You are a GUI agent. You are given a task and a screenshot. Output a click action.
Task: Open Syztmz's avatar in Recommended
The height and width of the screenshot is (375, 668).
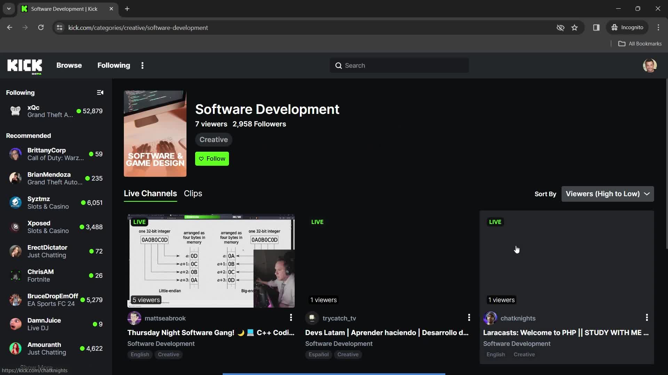click(15, 203)
